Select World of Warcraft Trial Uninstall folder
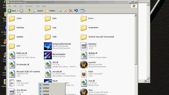 pyautogui.click(x=97, y=37)
